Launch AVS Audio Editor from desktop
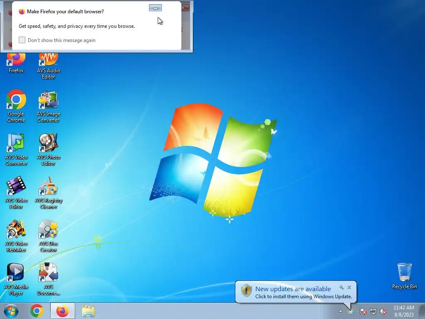 click(x=48, y=66)
